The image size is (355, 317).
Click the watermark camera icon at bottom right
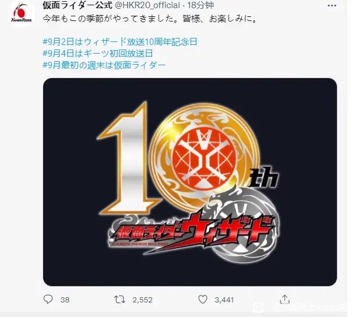click(258, 308)
